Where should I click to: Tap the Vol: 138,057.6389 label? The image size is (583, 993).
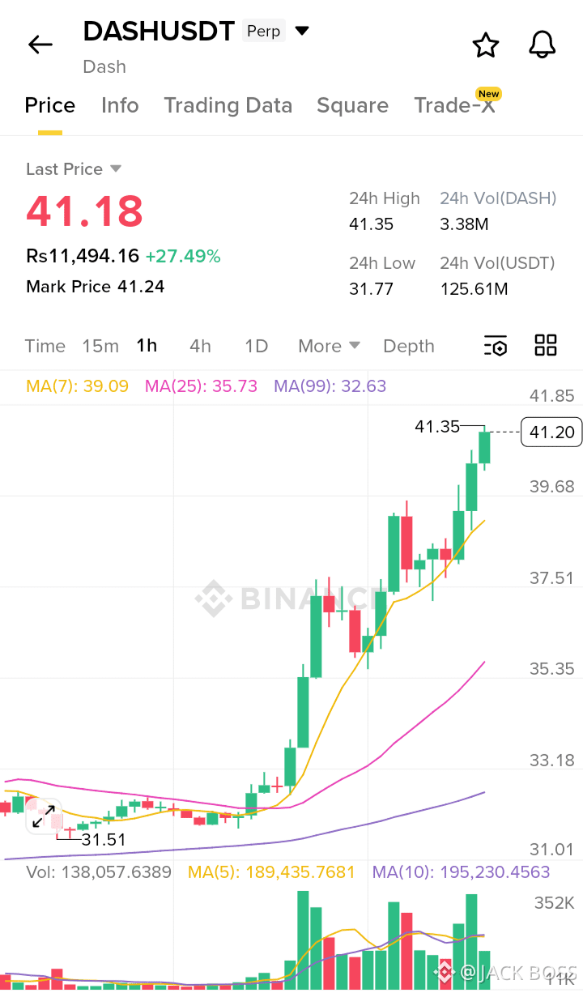point(99,872)
